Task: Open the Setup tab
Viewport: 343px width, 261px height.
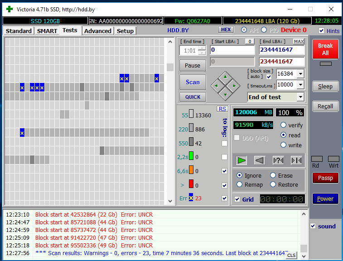Action: pos(125,31)
